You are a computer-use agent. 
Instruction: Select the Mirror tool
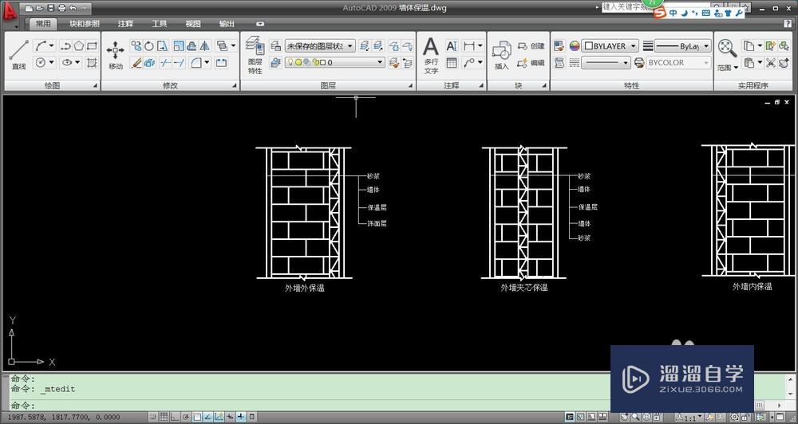pyautogui.click(x=204, y=45)
